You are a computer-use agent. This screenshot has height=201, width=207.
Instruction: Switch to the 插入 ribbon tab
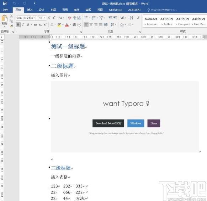[30, 10]
